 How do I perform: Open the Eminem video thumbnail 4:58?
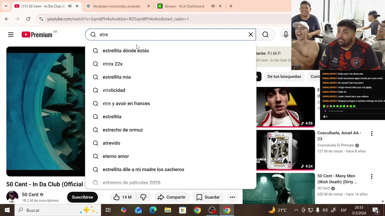click(285, 107)
